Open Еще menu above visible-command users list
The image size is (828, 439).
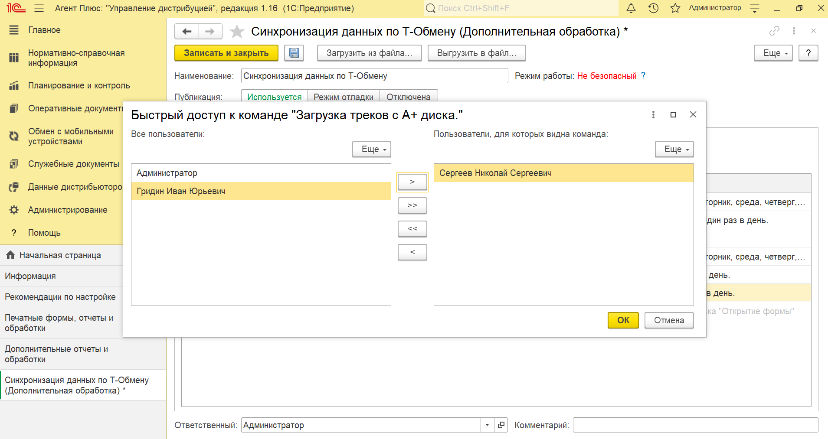click(x=674, y=149)
